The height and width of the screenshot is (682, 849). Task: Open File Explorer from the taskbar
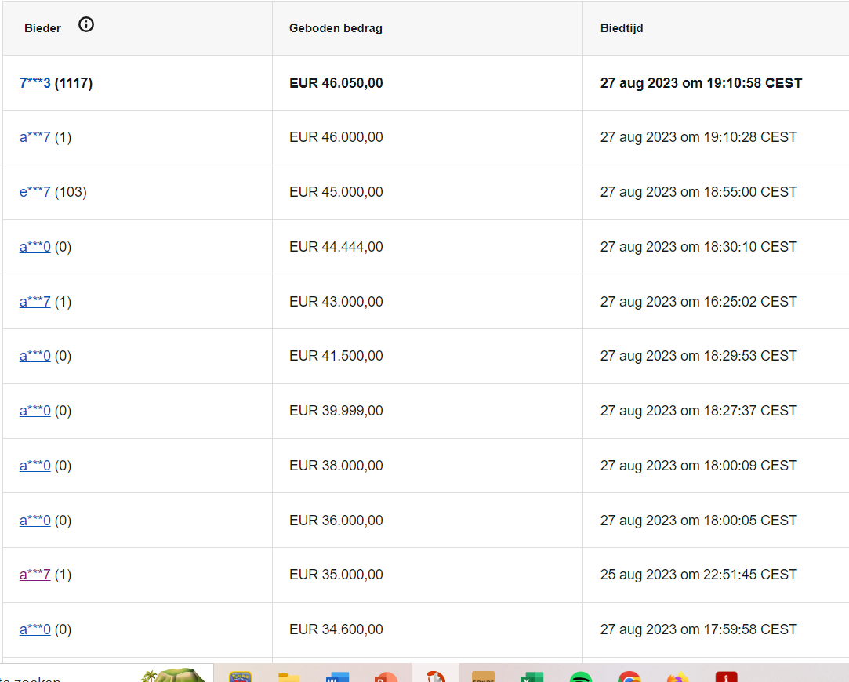[289, 677]
